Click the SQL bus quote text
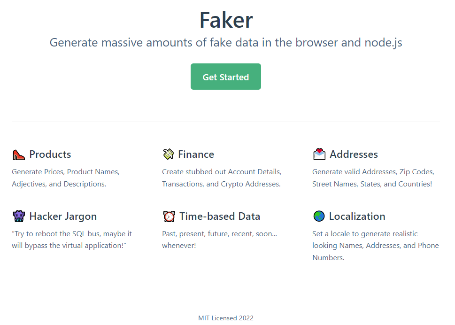455x325 pixels. (x=72, y=240)
